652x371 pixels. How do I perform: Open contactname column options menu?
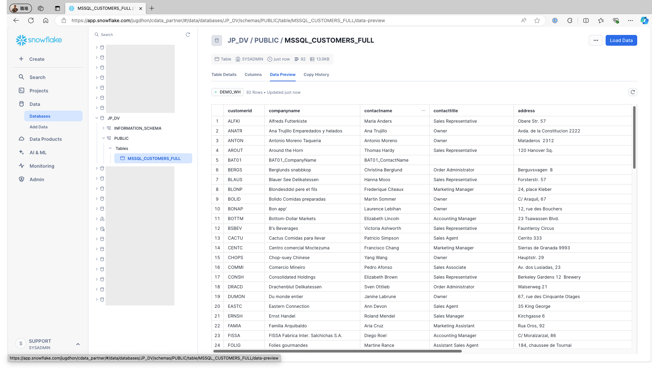click(423, 111)
